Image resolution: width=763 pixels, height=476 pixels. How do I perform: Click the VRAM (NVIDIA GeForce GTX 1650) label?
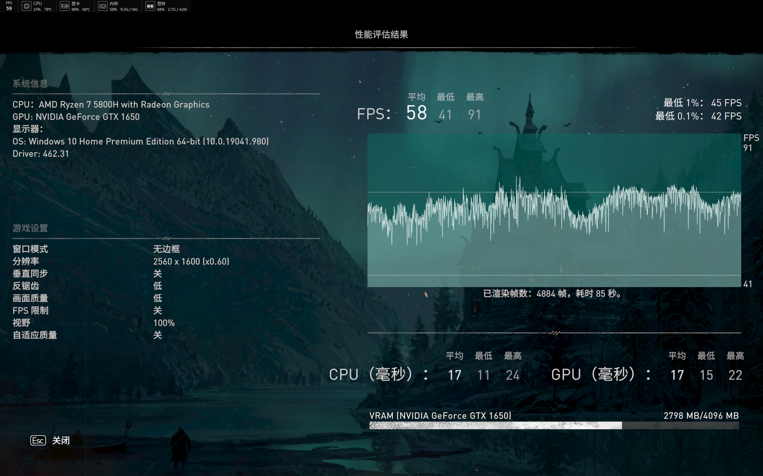pyautogui.click(x=440, y=416)
